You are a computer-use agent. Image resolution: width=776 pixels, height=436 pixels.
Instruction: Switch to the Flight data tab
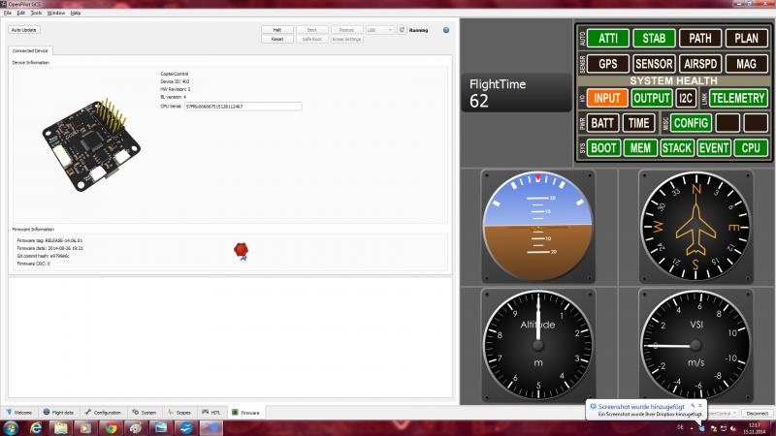(58, 413)
